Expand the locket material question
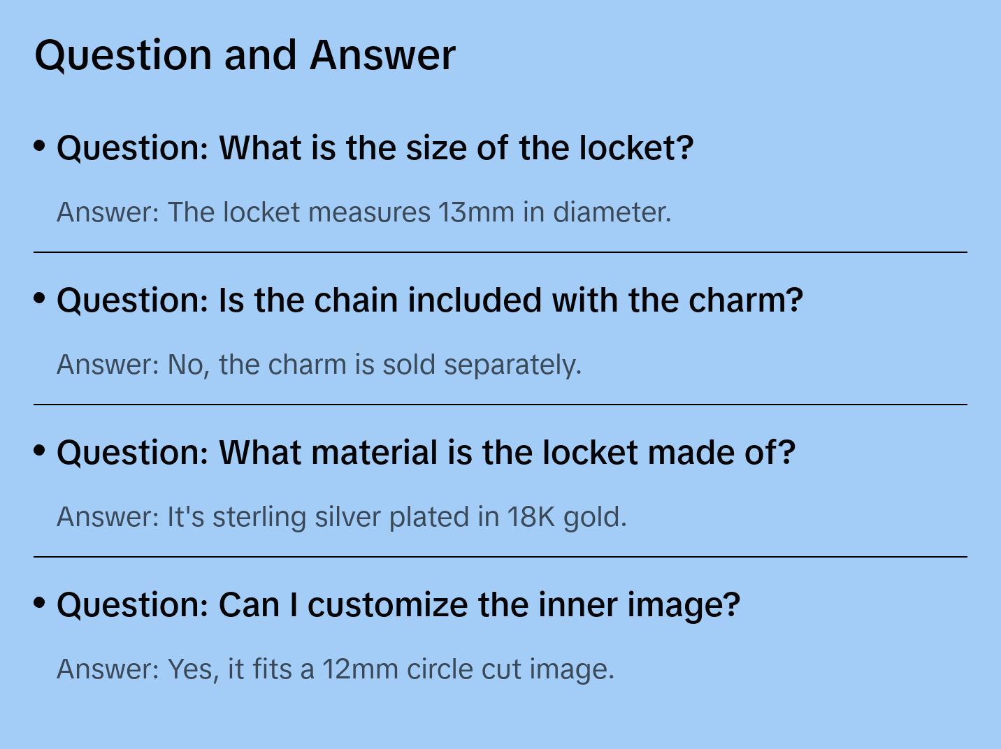 (426, 453)
